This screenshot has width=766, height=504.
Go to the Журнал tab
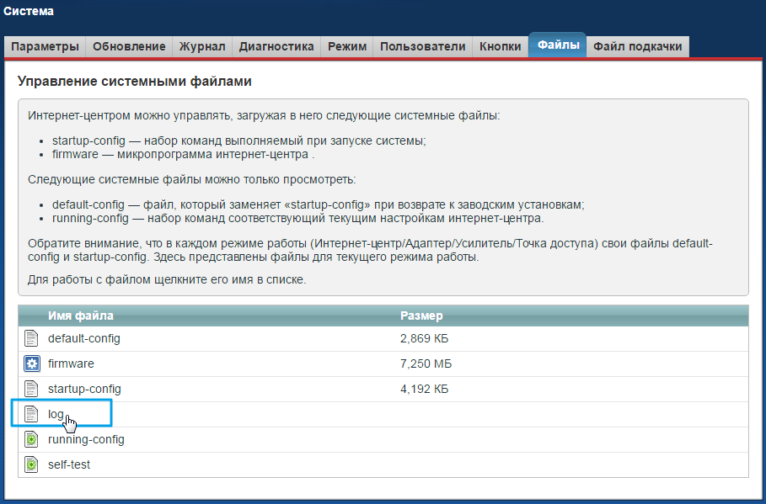pyautogui.click(x=202, y=47)
